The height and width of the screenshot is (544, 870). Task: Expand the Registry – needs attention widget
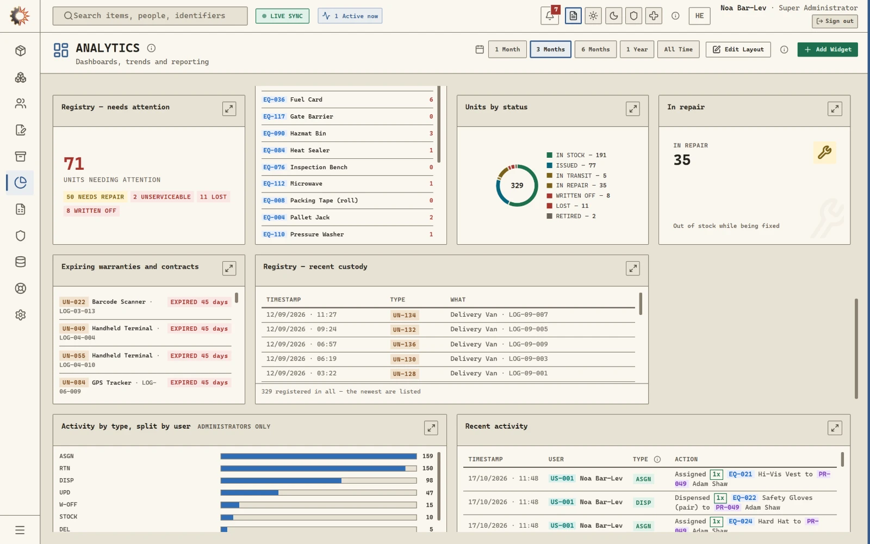[229, 109]
